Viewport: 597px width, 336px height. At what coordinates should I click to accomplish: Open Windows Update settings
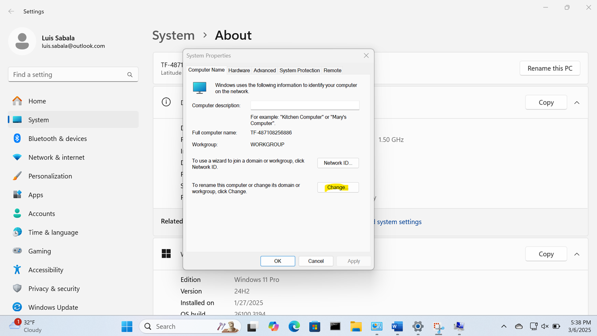73,307
